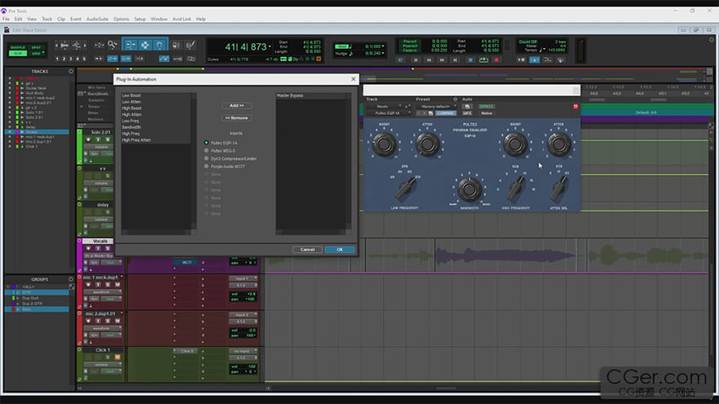Click the Low Frequency selector knob

[x=405, y=189]
